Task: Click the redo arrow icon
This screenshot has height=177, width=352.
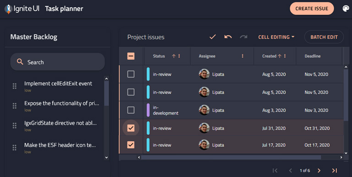Action: [x=243, y=37]
